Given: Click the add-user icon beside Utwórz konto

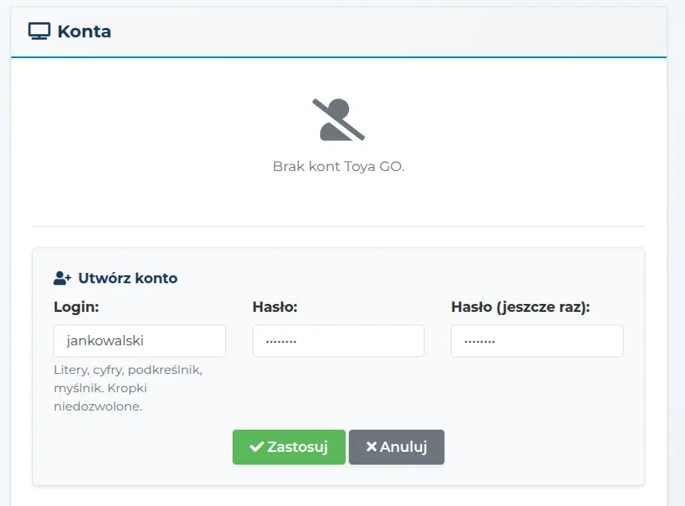Looking at the screenshot, I should (62, 278).
